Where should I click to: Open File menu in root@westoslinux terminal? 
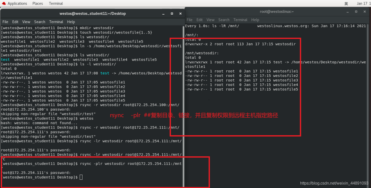(x=189, y=20)
